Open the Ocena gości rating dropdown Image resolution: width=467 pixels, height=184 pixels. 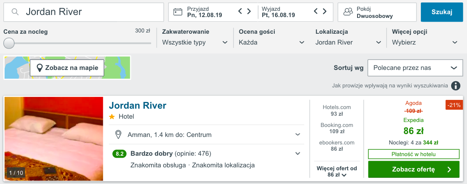272,42
